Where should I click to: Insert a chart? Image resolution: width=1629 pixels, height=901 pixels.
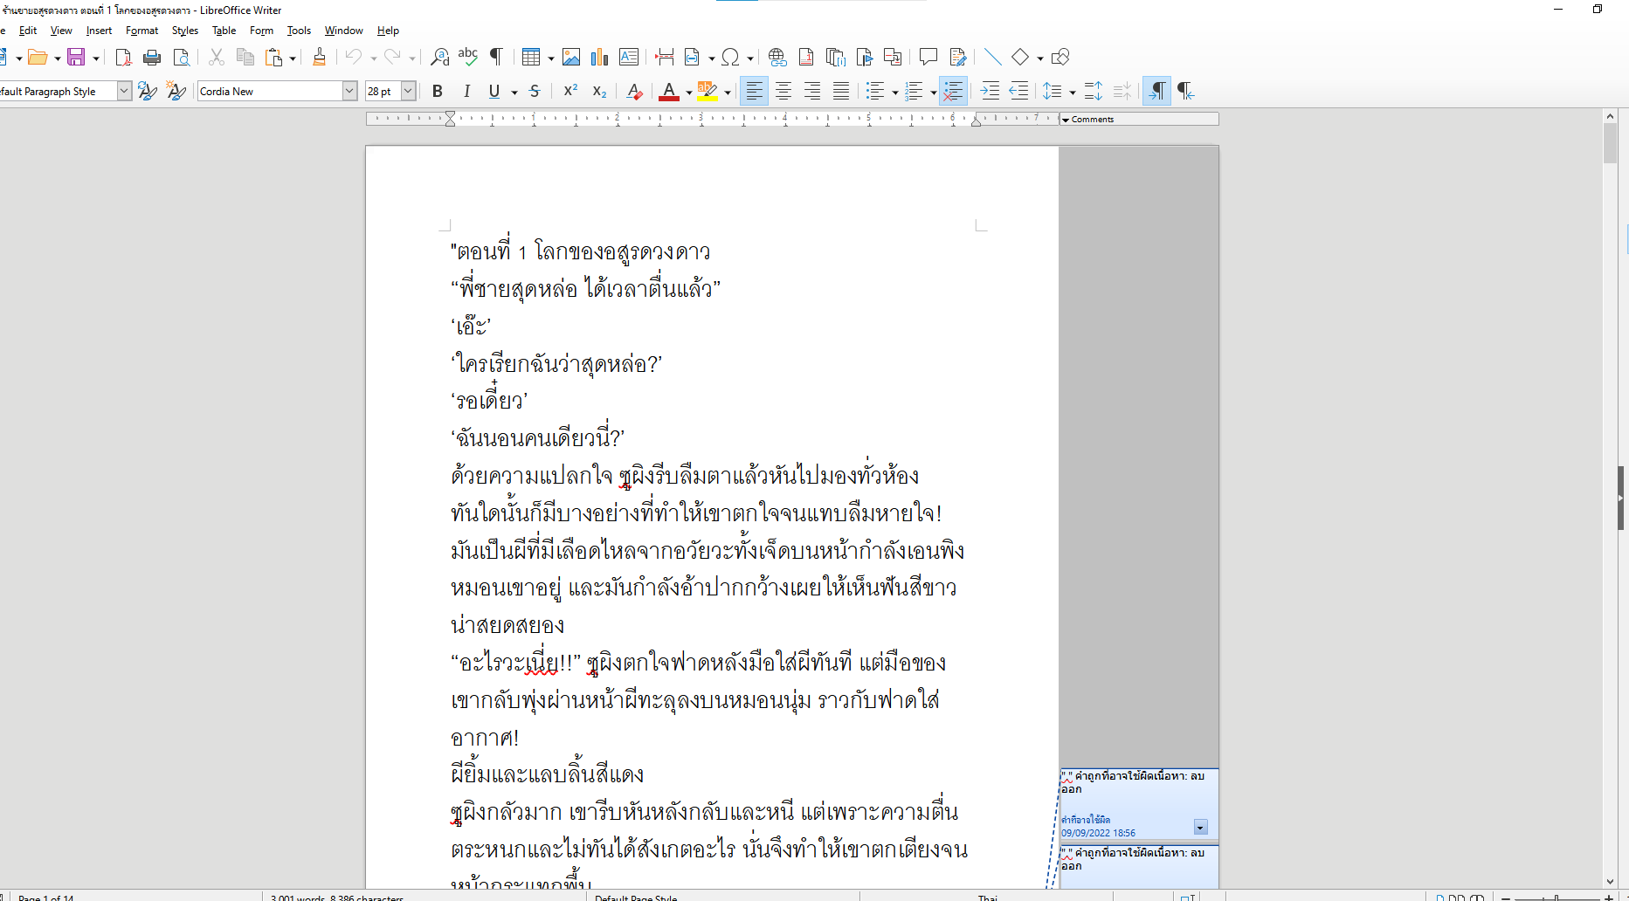[599, 58]
